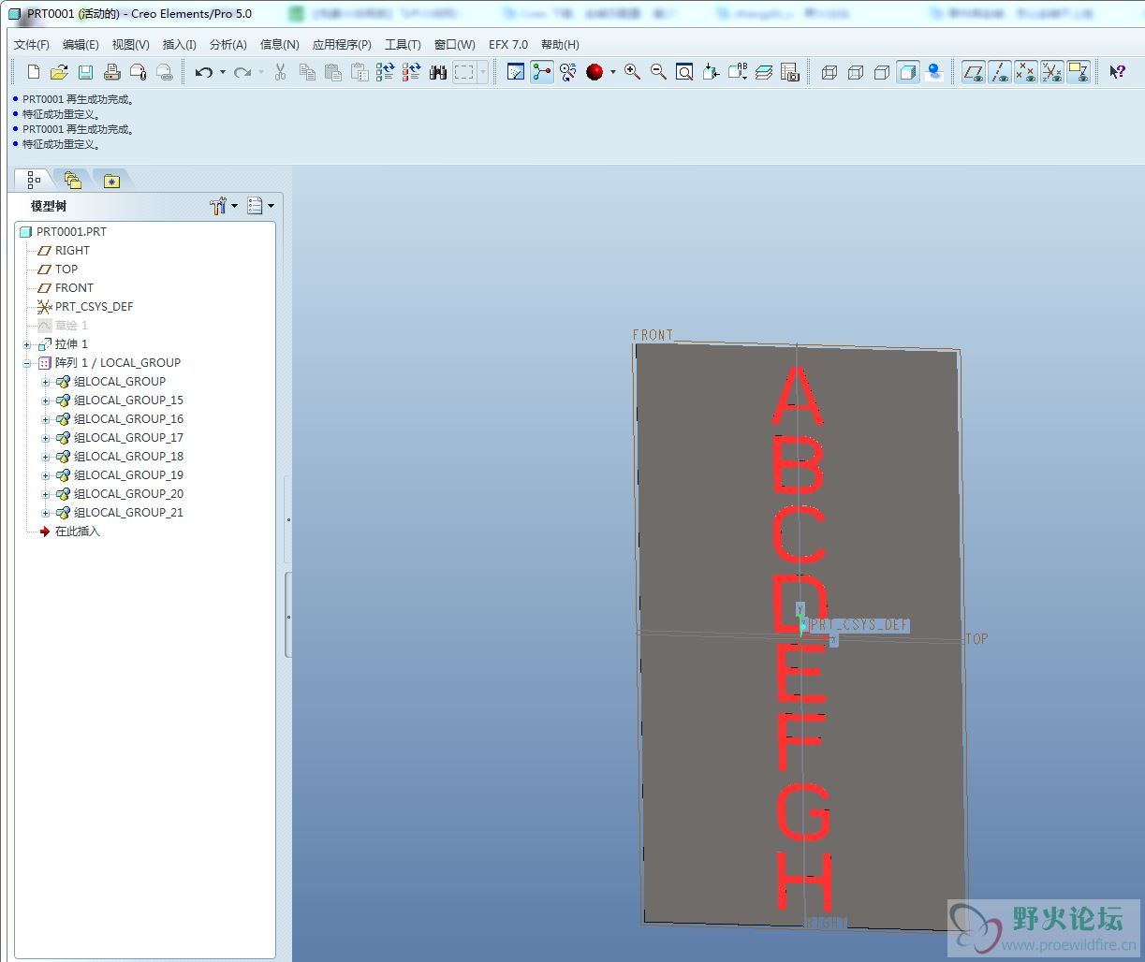Click the zoom in magnifier icon
The height and width of the screenshot is (962, 1145).
pyautogui.click(x=632, y=72)
